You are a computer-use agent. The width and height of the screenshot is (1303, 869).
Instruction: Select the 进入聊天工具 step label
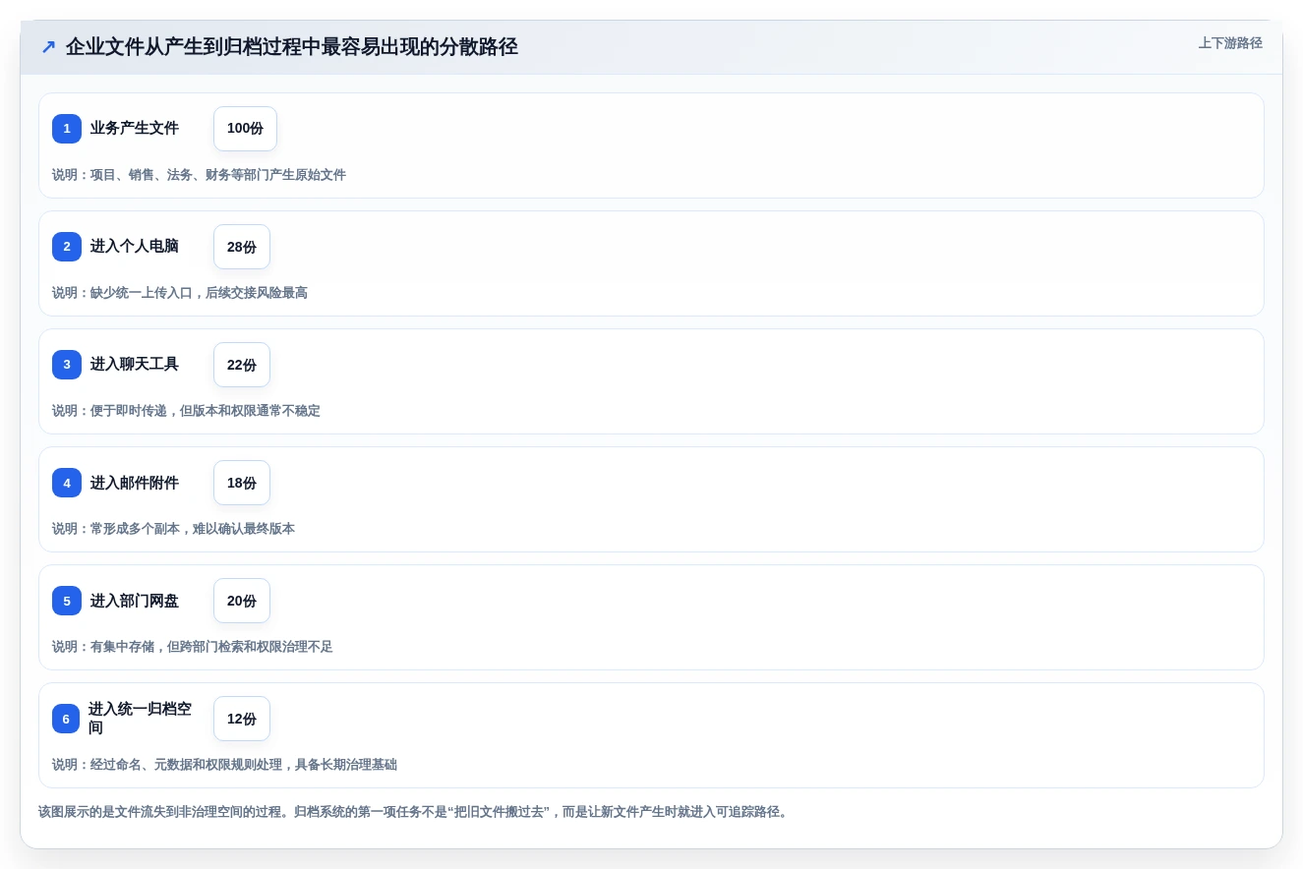[135, 365]
